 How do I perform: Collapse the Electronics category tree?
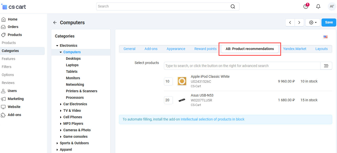tap(57, 45)
